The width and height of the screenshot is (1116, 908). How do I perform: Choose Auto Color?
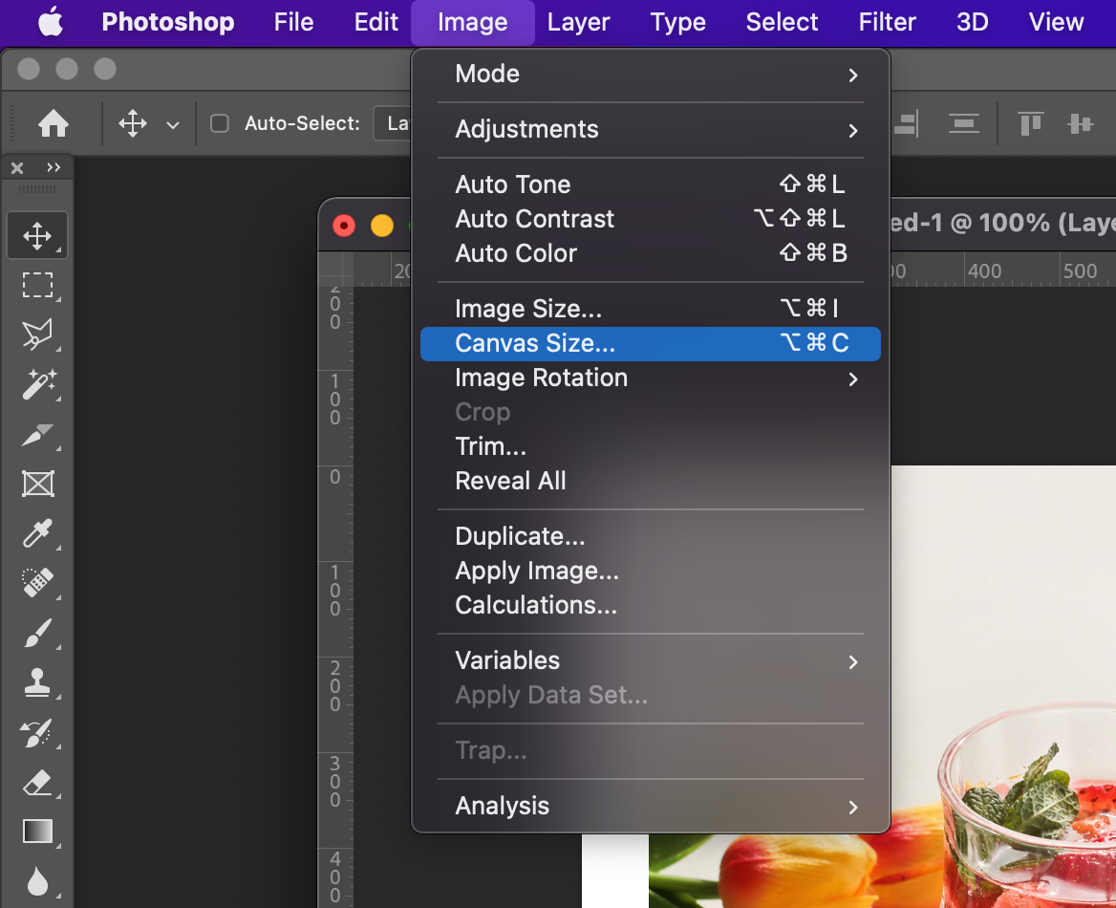(x=651, y=253)
